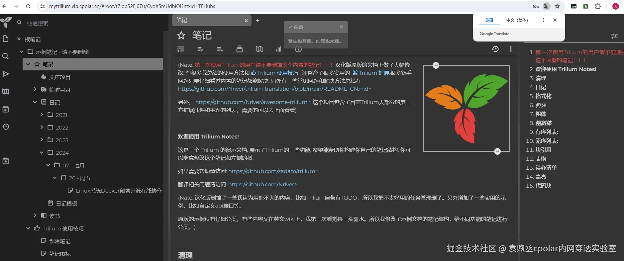Open the note map icon in left launcher bar
Screen dimensions: 624x261
(6, 91)
